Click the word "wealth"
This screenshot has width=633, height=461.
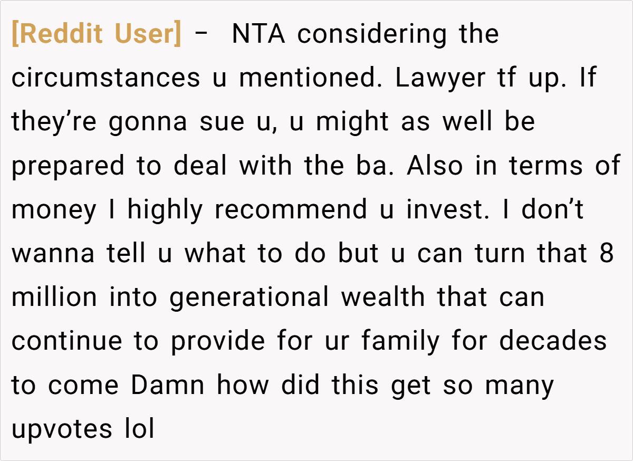(382, 298)
